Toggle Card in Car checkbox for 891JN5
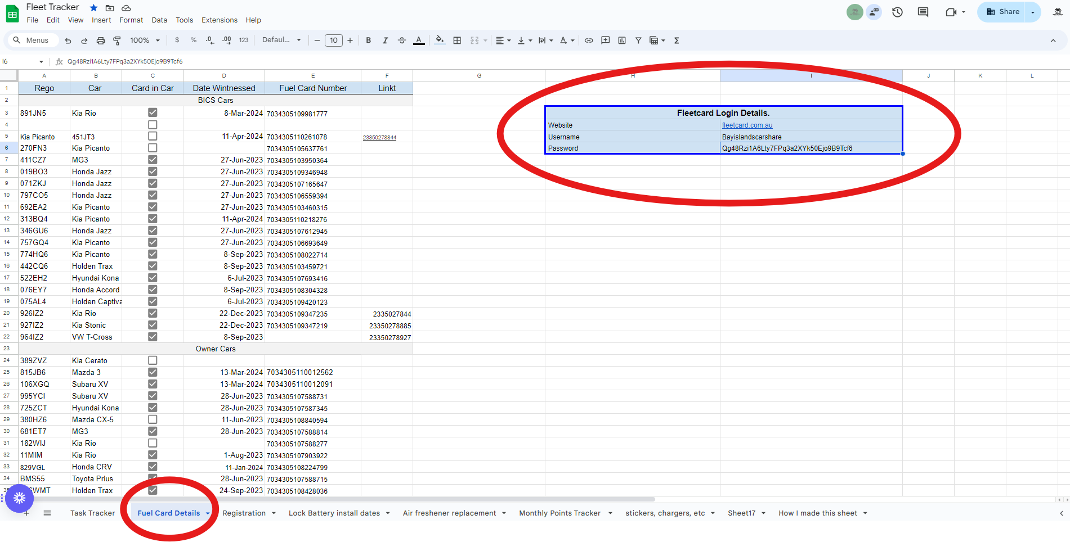The image size is (1070, 542). click(153, 113)
